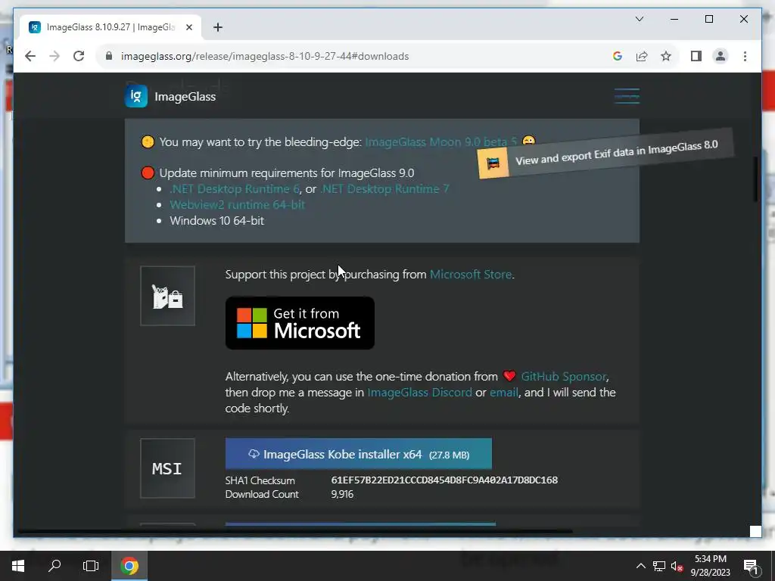775x581 pixels.
Task: Open .NET Desktop Runtime 7 link
Action: click(384, 188)
